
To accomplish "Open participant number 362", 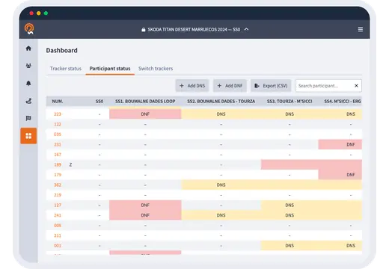I will tap(58, 185).
